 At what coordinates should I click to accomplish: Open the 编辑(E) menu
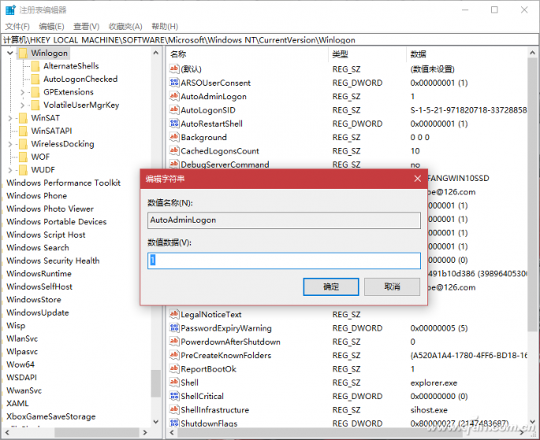[52, 27]
